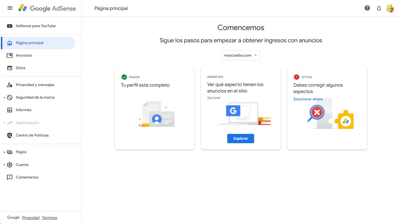Expand the Seguridad de la marca arrow
Screen dimensions: 399x224
(x=4, y=97)
